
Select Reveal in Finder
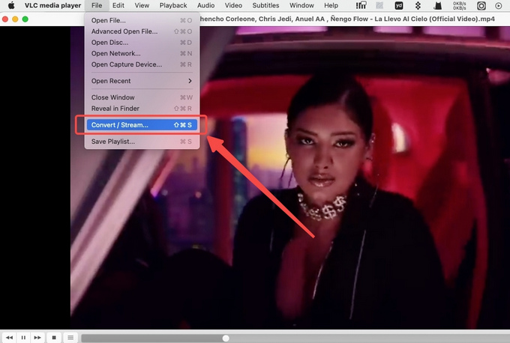pos(142,109)
